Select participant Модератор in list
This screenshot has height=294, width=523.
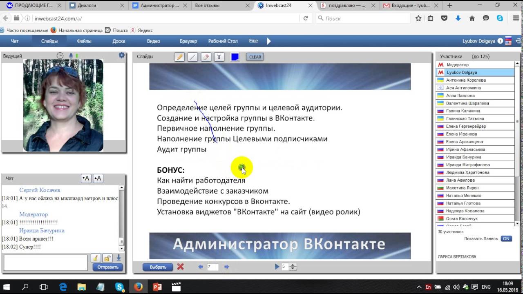click(x=475, y=65)
